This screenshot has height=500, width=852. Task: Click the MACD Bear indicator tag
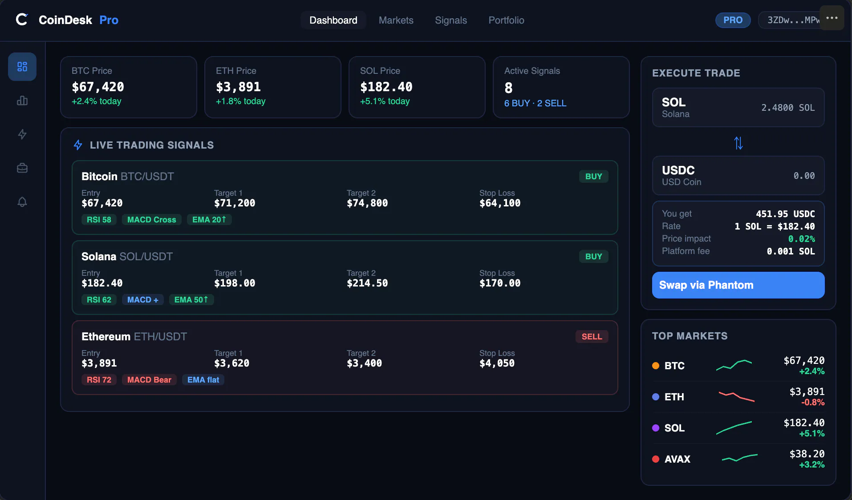150,380
